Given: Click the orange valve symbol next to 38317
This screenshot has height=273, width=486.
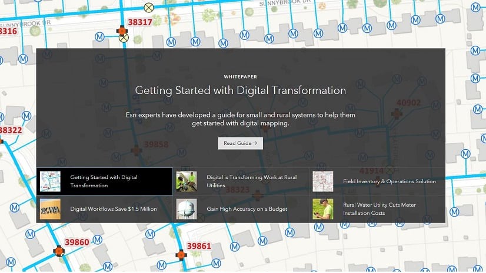Looking at the screenshot, I should pos(122,31).
